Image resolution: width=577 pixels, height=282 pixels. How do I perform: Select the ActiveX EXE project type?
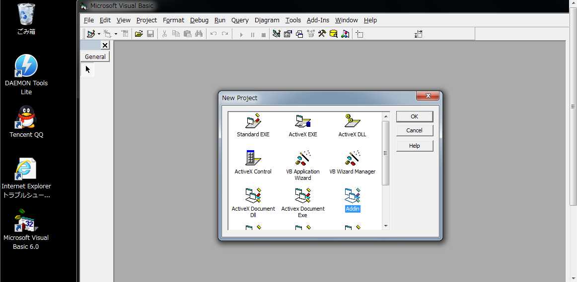click(x=303, y=126)
